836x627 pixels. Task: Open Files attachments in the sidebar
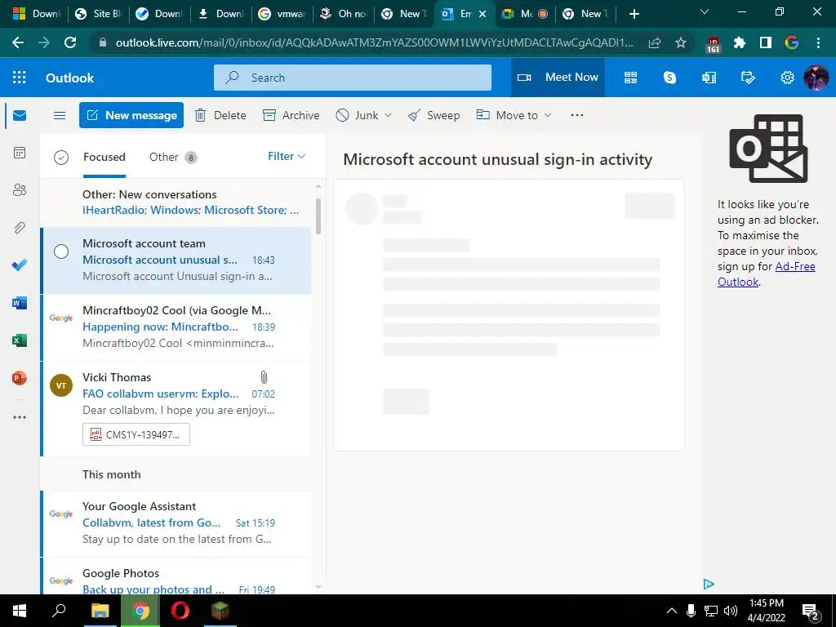tap(20, 228)
